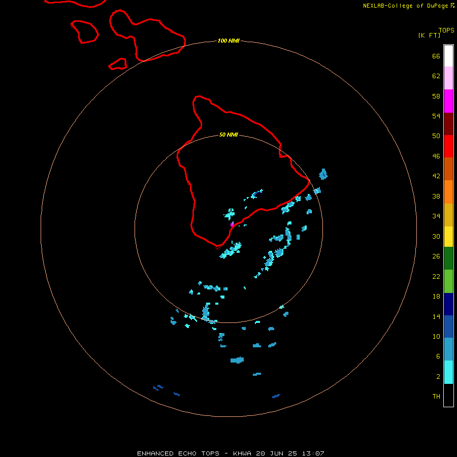Select the 14 legend value
The width and height of the screenshot is (457, 457).
click(x=436, y=316)
